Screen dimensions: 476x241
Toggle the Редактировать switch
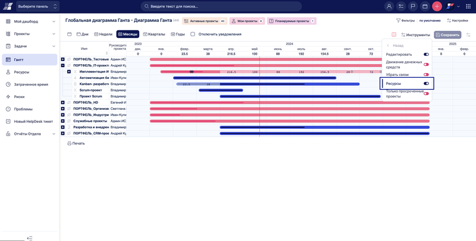426,54
